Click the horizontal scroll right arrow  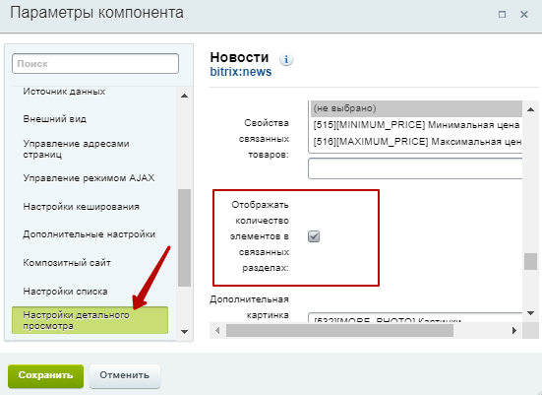click(x=514, y=331)
